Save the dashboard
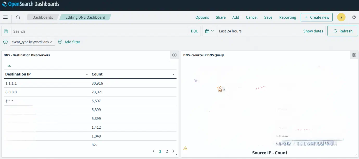Viewport: 359px width, 159px height. pyautogui.click(x=268, y=17)
